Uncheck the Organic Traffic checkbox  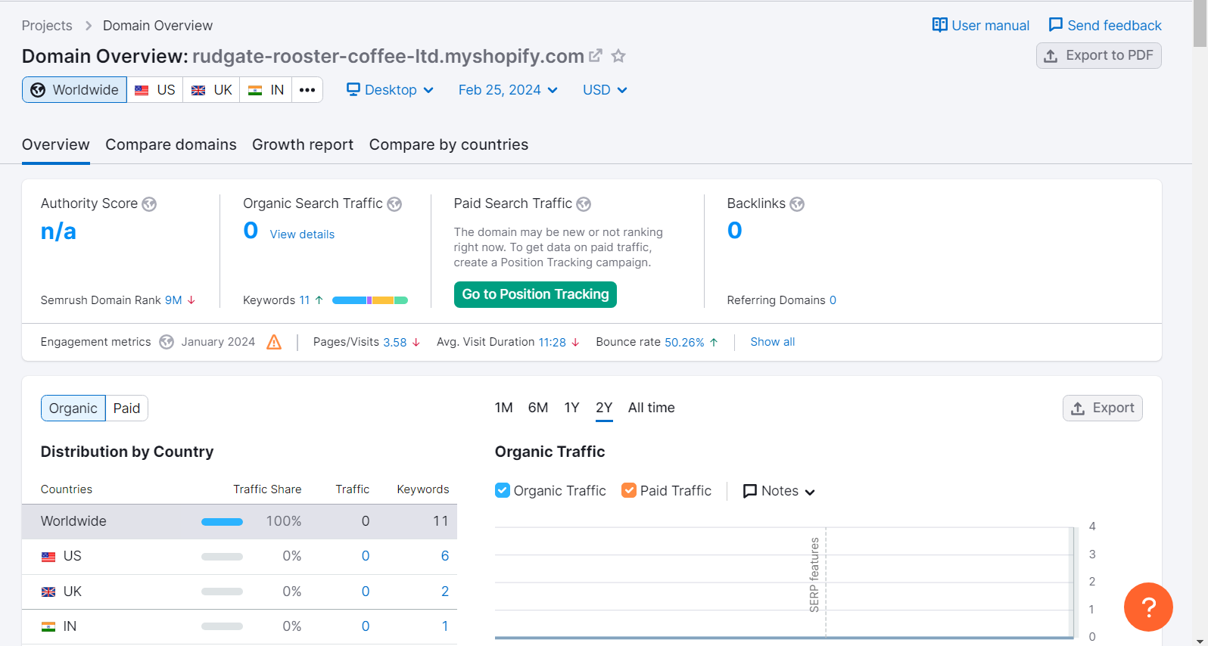pyautogui.click(x=503, y=491)
